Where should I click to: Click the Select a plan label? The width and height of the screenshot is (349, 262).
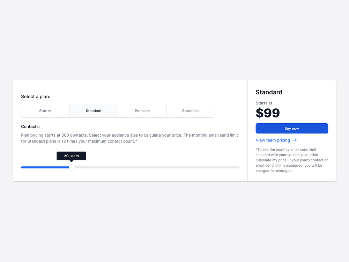(x=36, y=96)
